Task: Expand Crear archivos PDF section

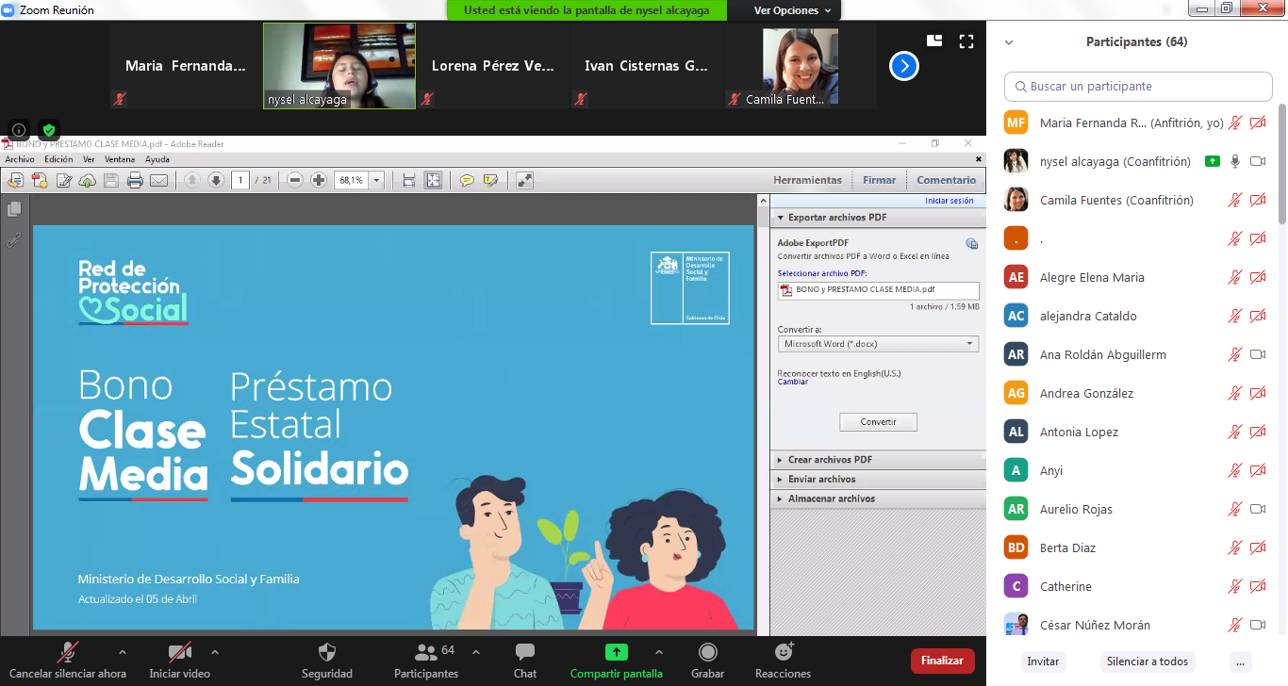Action: pyautogui.click(x=877, y=460)
